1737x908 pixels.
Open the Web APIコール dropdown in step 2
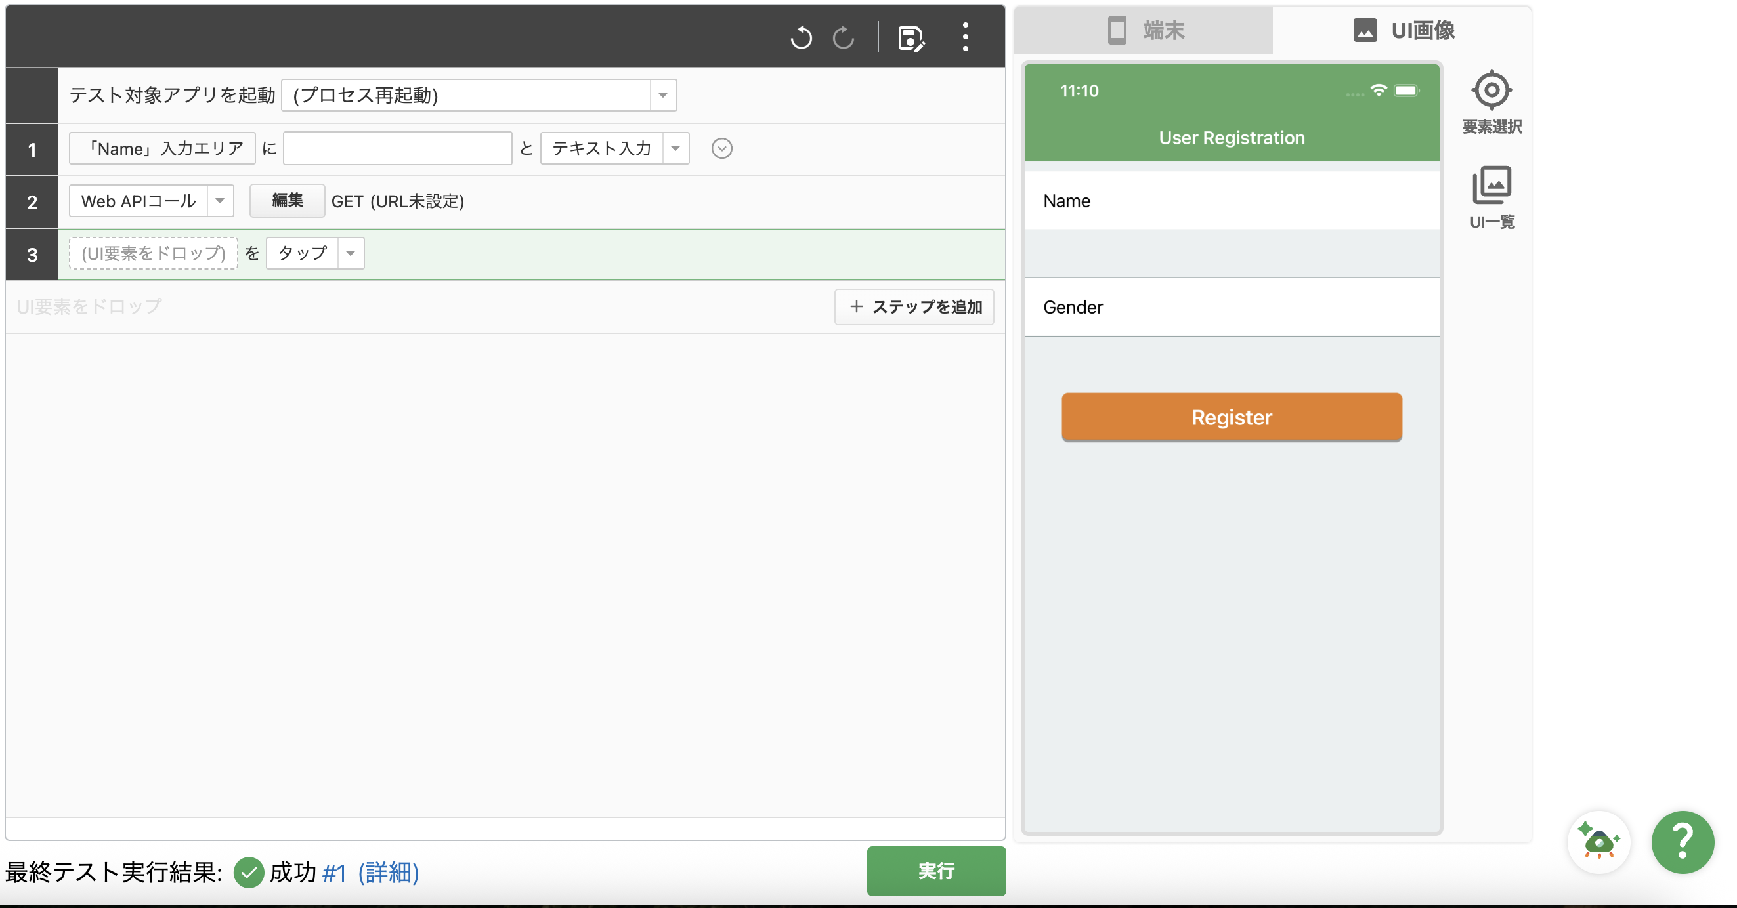(220, 200)
